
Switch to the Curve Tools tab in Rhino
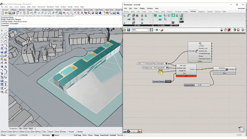pyautogui.click(x=77, y=10)
